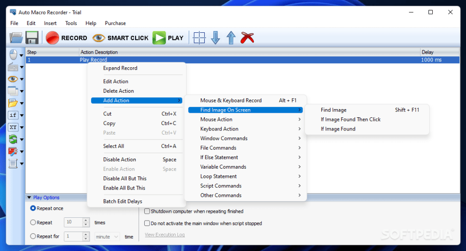
Task: Select the Repeat once radio button
Action: (33, 208)
